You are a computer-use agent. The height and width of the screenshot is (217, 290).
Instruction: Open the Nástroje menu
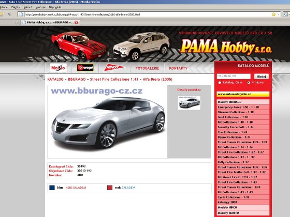pyautogui.click(x=40, y=7)
